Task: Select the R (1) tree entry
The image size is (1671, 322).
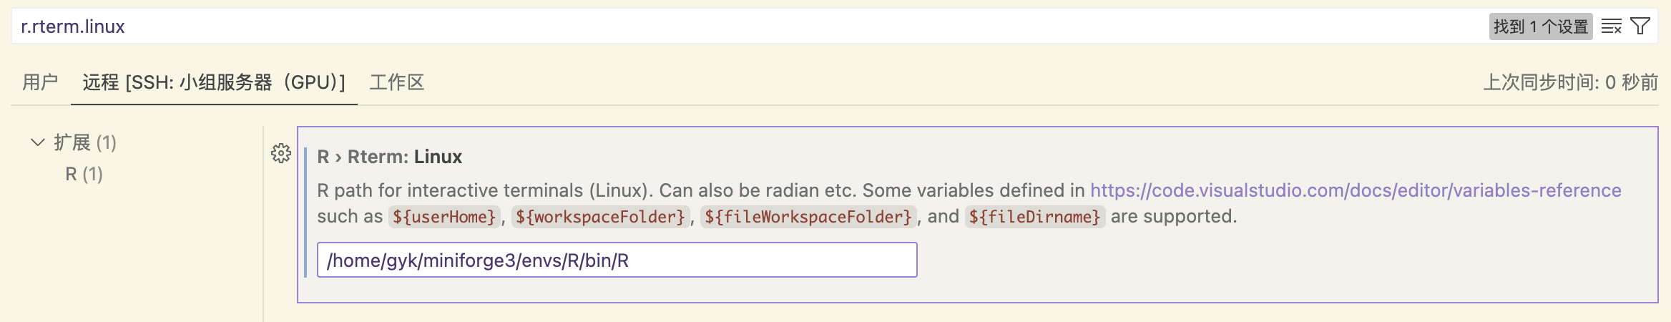Action: [x=84, y=174]
